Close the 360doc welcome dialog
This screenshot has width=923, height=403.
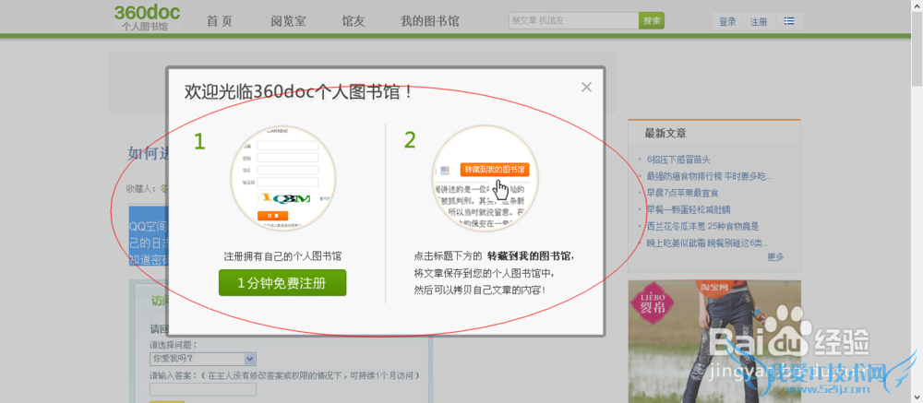click(x=586, y=87)
